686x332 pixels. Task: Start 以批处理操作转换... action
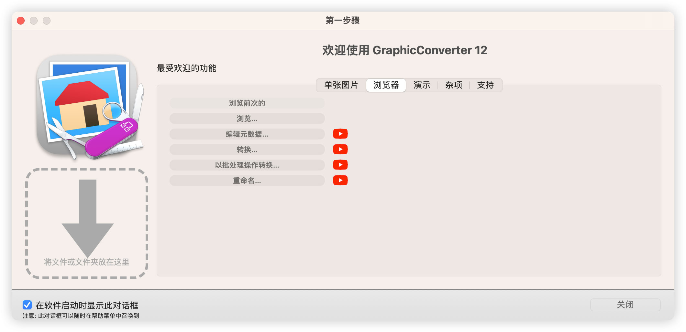point(247,165)
